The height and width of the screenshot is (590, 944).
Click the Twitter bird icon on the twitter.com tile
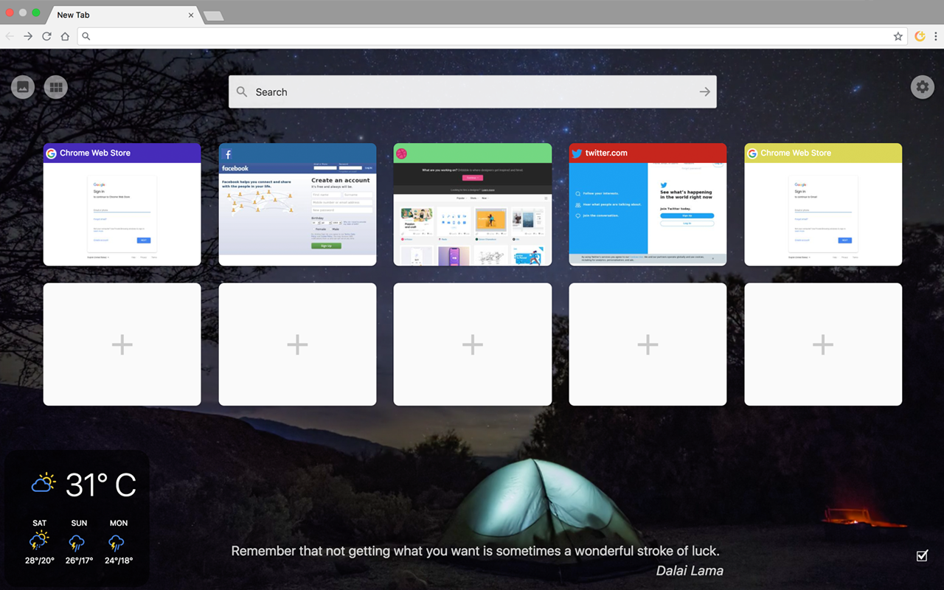[x=577, y=153]
